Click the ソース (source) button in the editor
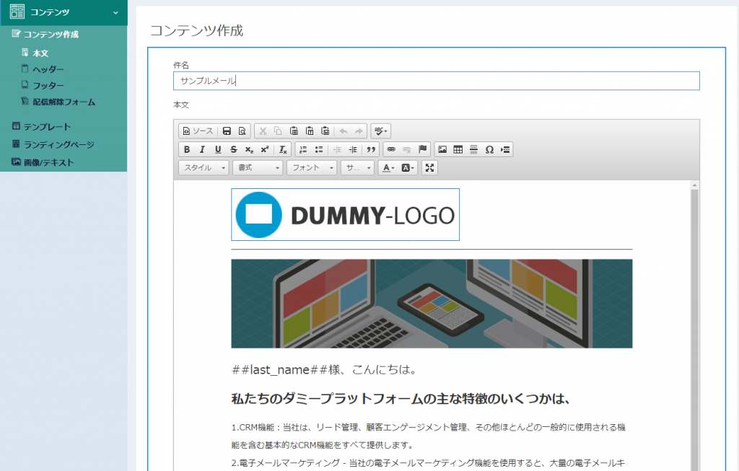739x471 pixels. click(198, 131)
